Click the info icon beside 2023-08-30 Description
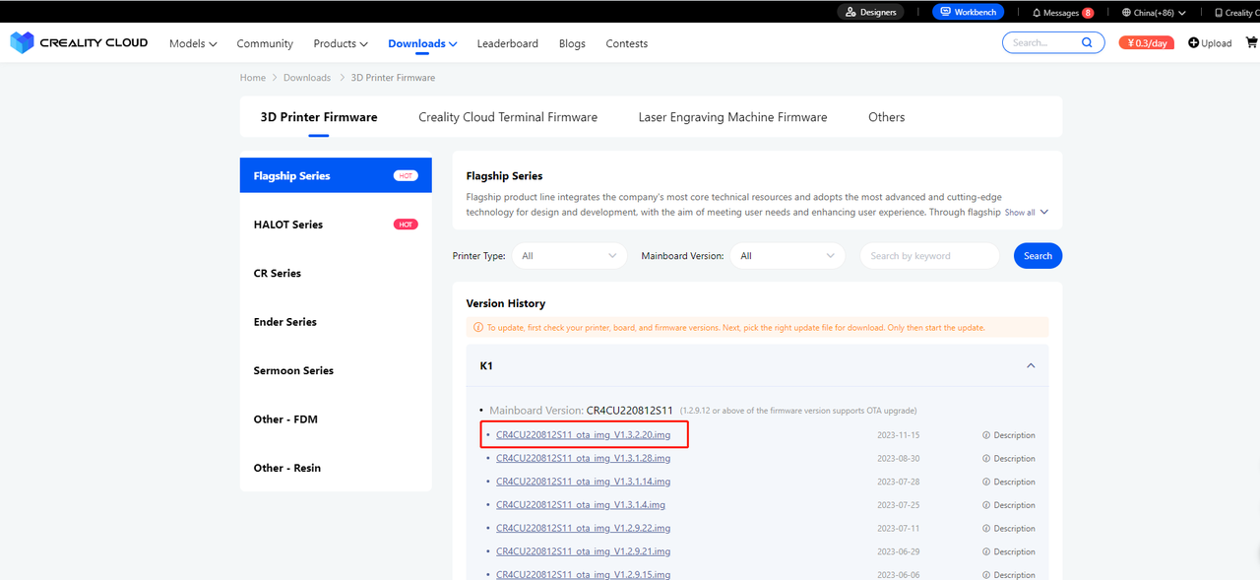1260x580 pixels. [x=985, y=459]
